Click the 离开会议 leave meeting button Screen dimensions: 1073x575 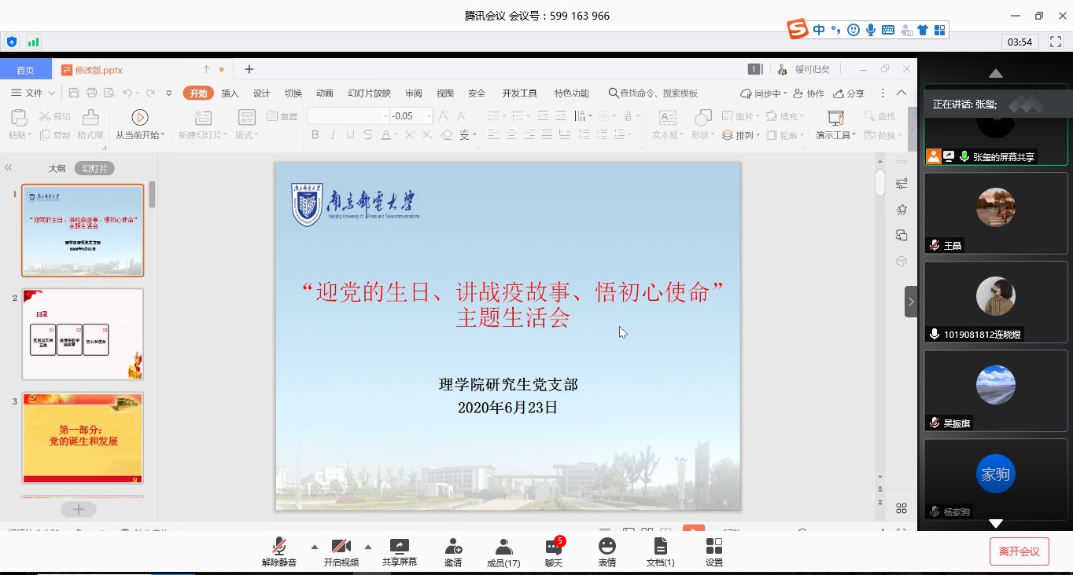[1020, 551]
